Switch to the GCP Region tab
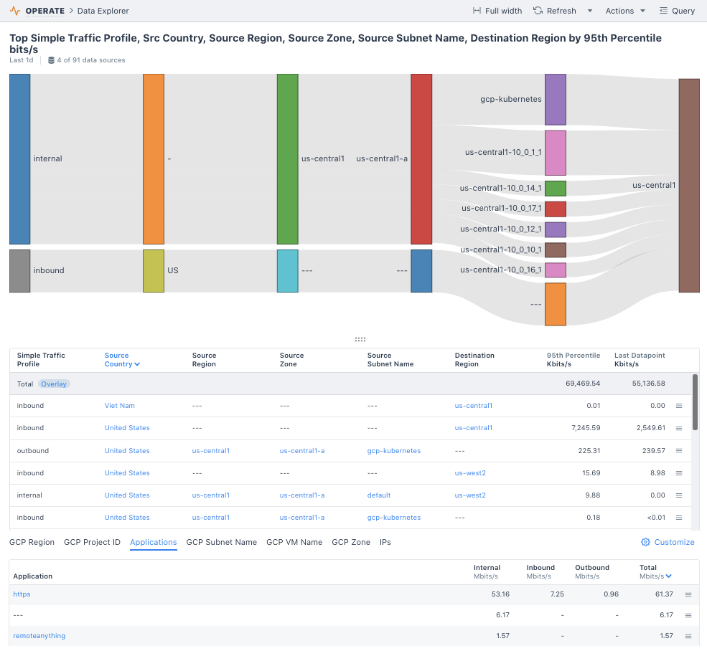 [x=32, y=542]
